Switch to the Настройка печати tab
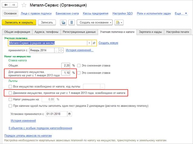The width and height of the screenshot is (193, 144). (178, 32)
